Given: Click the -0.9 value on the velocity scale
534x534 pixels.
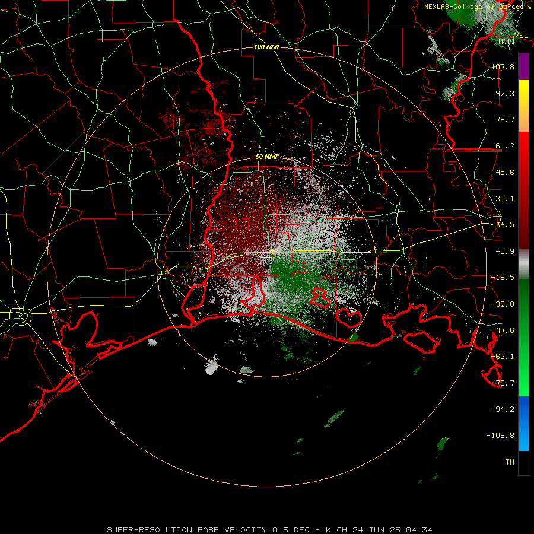Looking at the screenshot, I should click(x=505, y=252).
